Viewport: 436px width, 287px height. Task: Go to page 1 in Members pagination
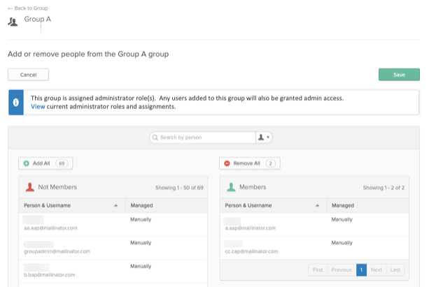(x=361, y=270)
